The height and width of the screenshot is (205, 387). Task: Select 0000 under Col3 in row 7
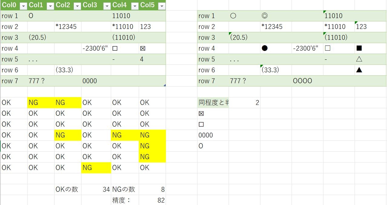coord(96,81)
